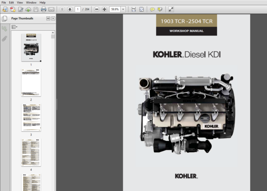Click the engine image on the page
Image resolution: width=267 pixels, height=191 pixels.
pos(186,114)
